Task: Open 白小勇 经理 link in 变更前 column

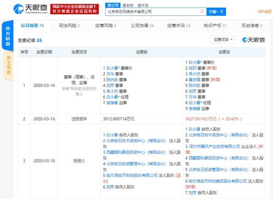Action: (x=113, y=97)
